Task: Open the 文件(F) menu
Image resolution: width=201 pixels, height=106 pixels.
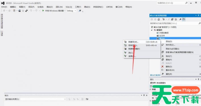Action: [x=4, y=7]
